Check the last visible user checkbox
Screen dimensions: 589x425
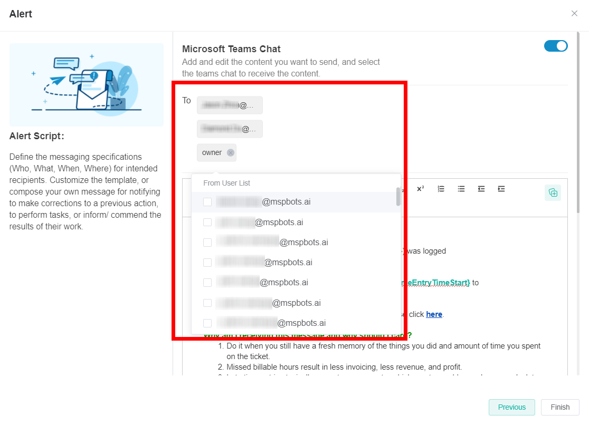207,323
